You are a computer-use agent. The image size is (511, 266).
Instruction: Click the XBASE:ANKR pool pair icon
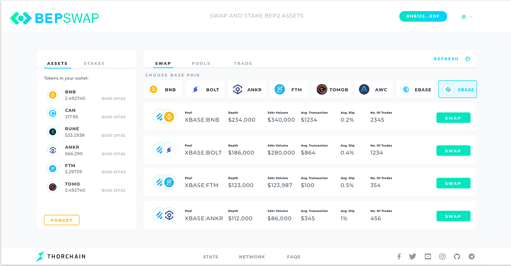coord(164,215)
